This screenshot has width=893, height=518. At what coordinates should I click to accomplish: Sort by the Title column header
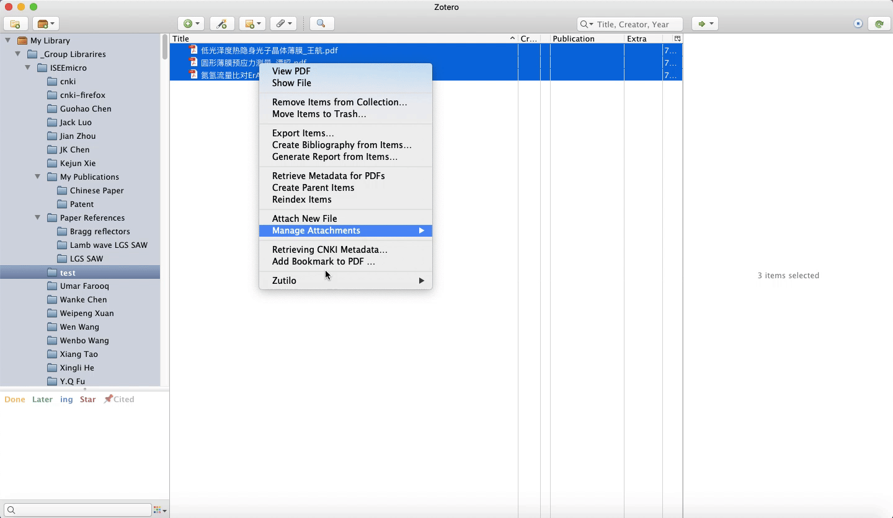click(344, 38)
